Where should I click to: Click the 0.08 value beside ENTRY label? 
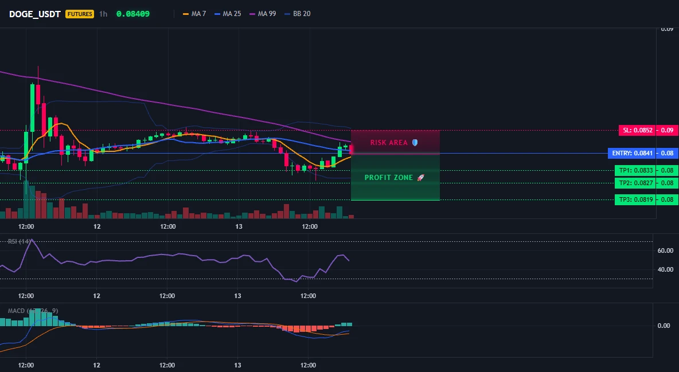[x=668, y=153]
